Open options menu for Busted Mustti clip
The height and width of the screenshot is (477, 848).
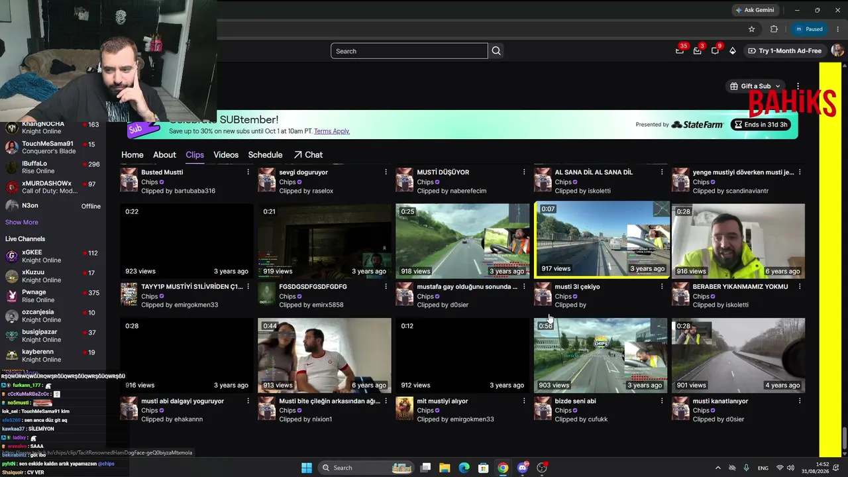[x=248, y=172]
